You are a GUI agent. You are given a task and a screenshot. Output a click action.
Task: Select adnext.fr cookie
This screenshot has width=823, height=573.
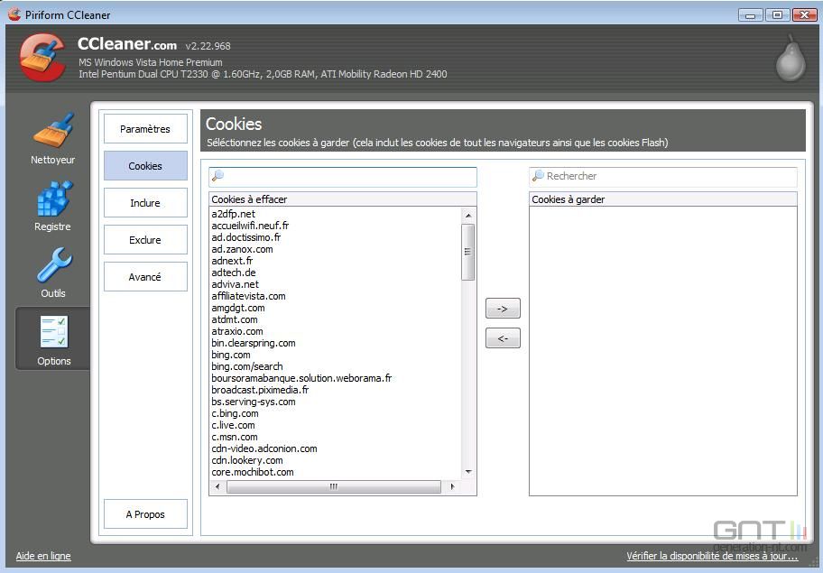(x=233, y=261)
